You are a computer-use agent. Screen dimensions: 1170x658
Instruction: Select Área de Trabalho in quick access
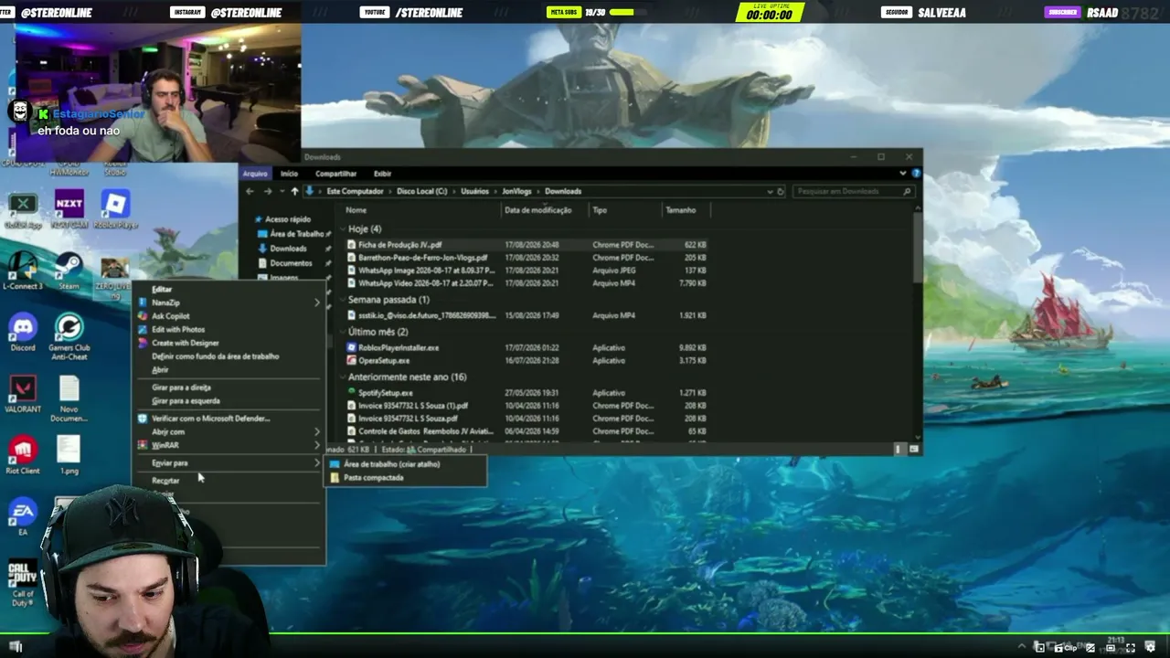[x=296, y=234]
